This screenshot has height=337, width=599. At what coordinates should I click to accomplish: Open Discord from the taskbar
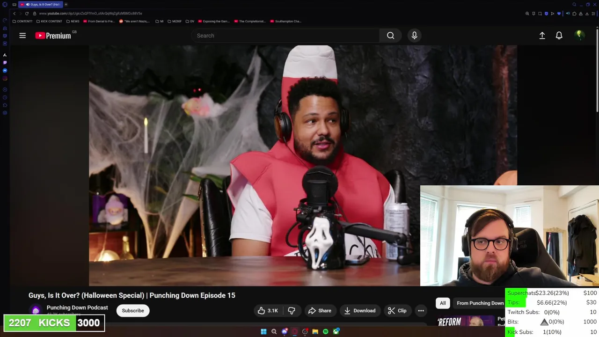click(285, 331)
